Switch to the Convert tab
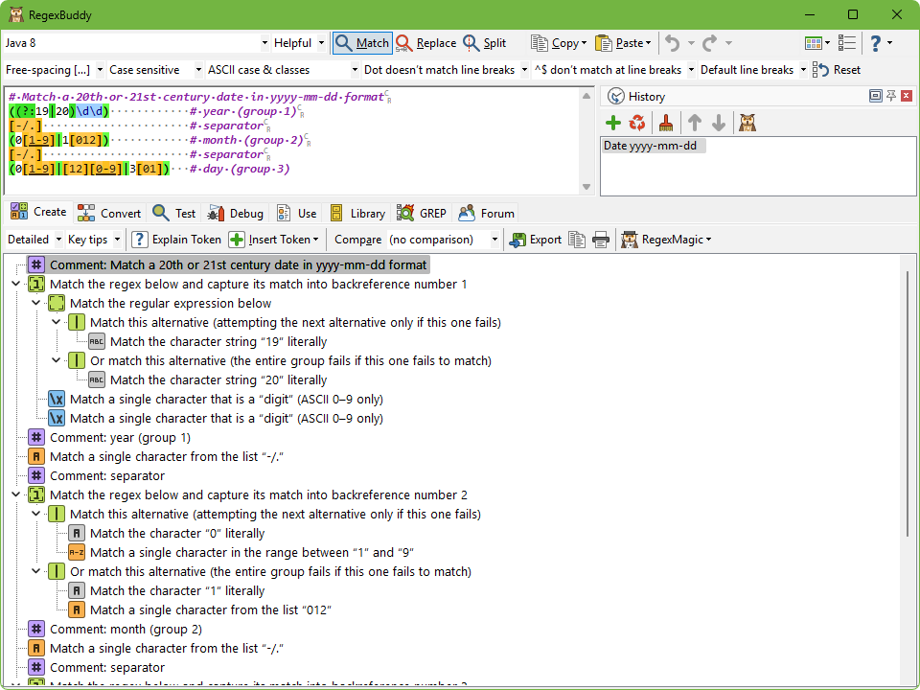 109,214
